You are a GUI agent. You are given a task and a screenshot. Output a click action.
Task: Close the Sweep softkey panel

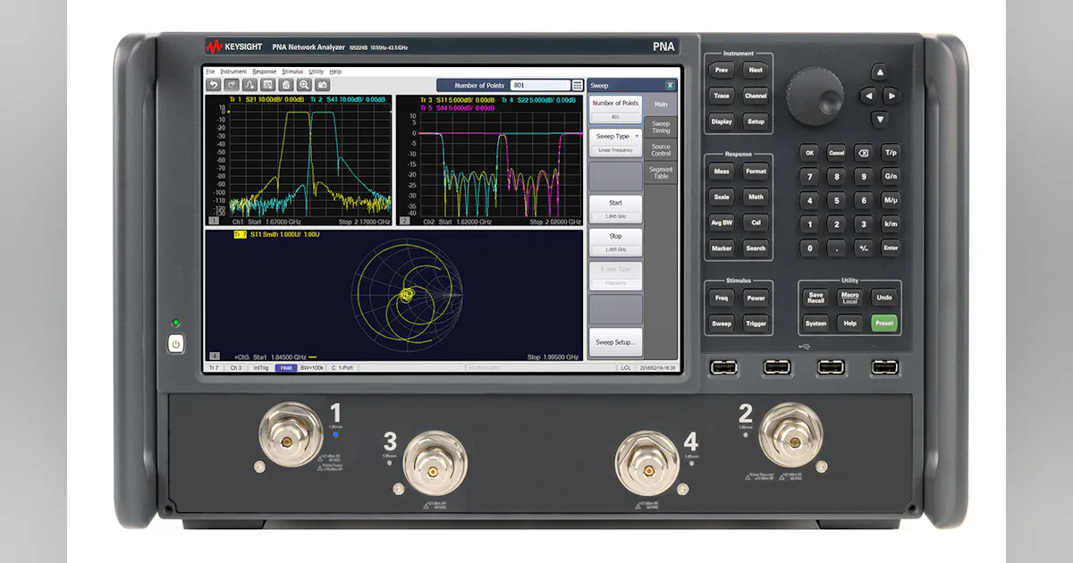[670, 86]
